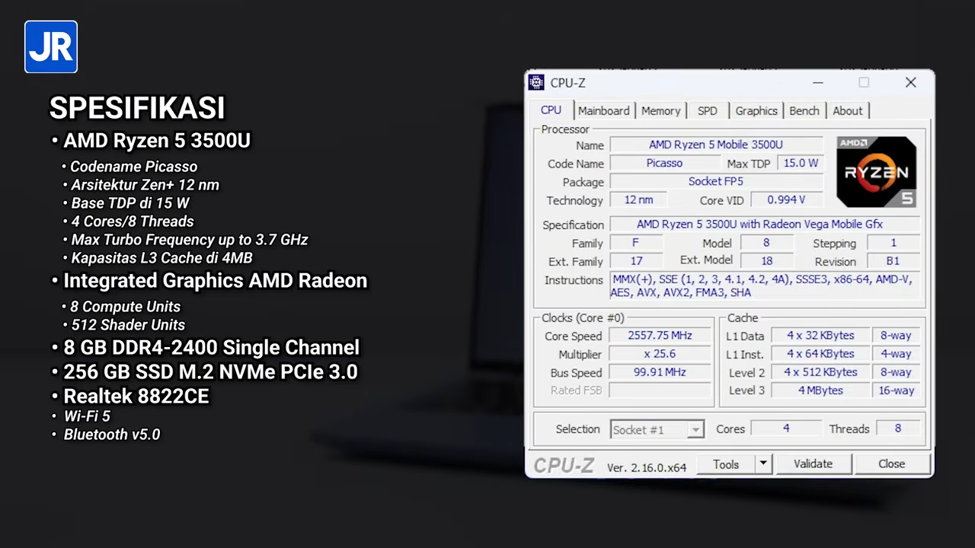This screenshot has height=548, width=975.
Task: Expand the Socket #1 selection combo box
Action: 695,430
